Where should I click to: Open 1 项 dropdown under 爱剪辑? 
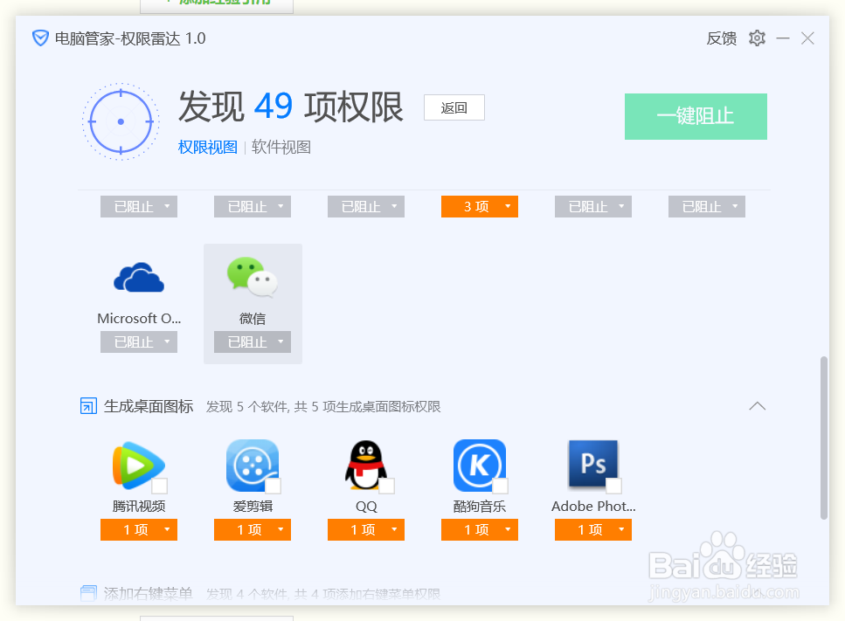(x=253, y=529)
